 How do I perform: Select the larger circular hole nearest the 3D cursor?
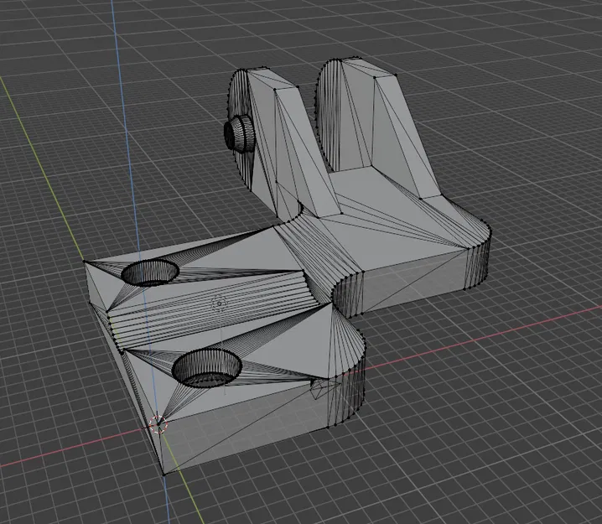coord(207,368)
